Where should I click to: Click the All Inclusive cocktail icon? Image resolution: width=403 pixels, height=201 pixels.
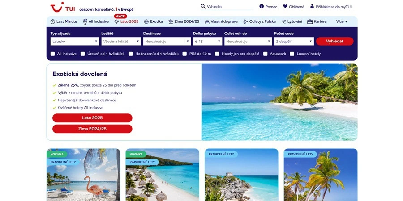(x=85, y=21)
